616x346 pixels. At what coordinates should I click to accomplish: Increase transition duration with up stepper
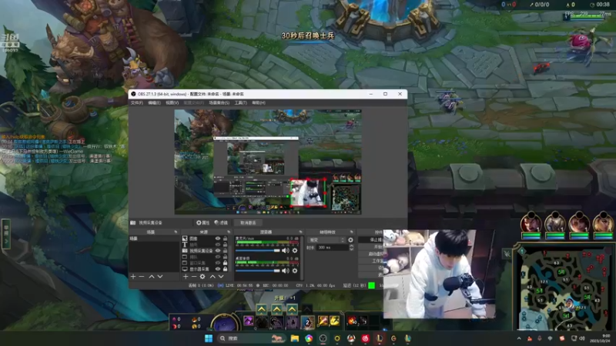[351, 246]
